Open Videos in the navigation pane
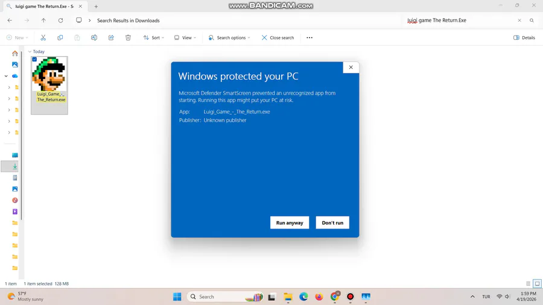Screen dimensions: 543x305 (x=15, y=212)
